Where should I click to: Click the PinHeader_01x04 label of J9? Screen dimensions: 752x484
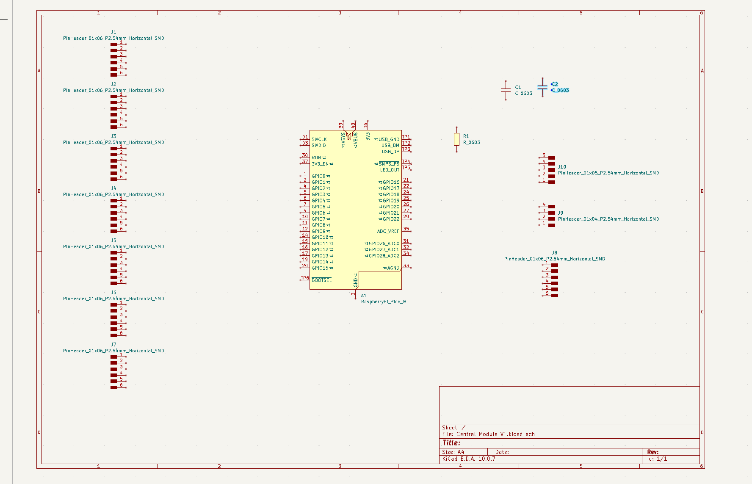point(608,219)
